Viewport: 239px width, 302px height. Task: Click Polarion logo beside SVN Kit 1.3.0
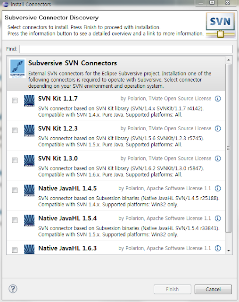(29, 160)
